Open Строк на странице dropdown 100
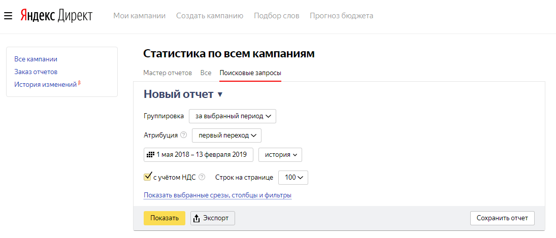556x238 pixels. click(x=293, y=178)
